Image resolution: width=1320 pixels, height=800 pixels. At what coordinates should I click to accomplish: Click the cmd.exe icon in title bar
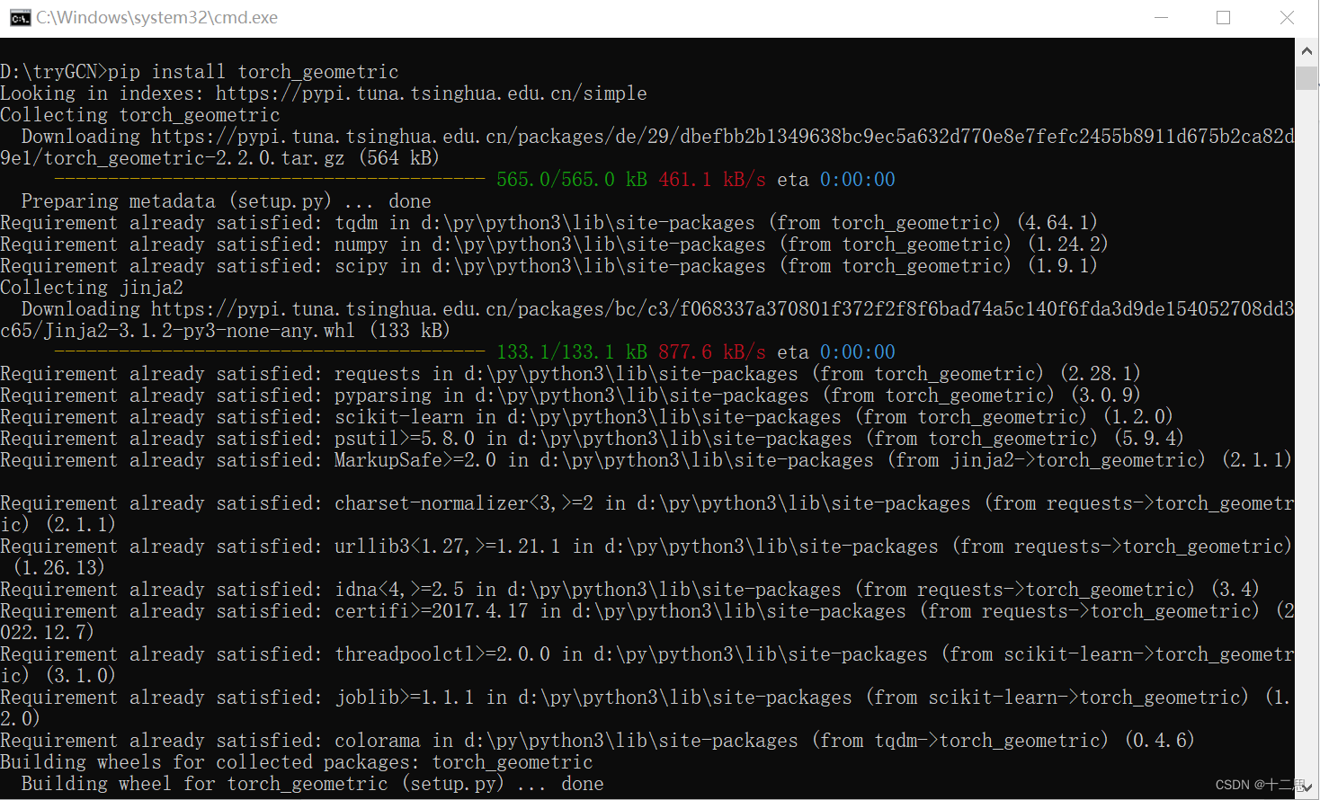pyautogui.click(x=20, y=18)
